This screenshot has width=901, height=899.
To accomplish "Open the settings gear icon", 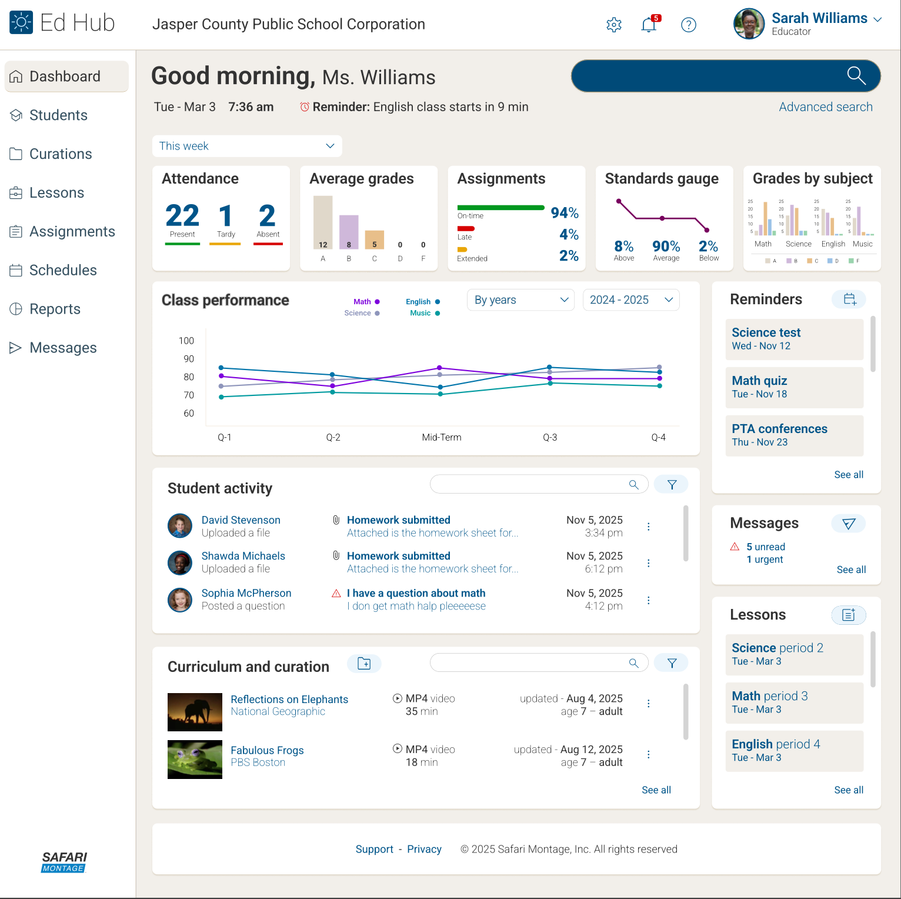I will coord(614,25).
